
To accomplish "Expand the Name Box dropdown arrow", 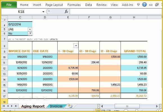I will point(43,12).
